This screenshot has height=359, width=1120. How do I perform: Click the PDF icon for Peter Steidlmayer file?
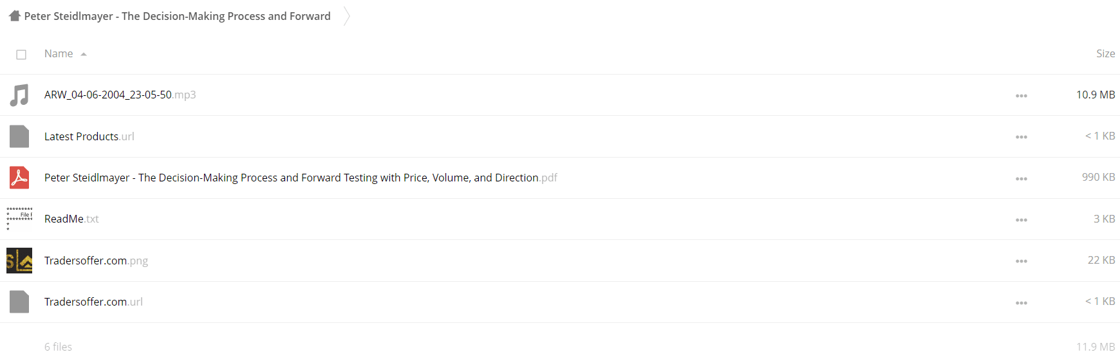coord(19,178)
